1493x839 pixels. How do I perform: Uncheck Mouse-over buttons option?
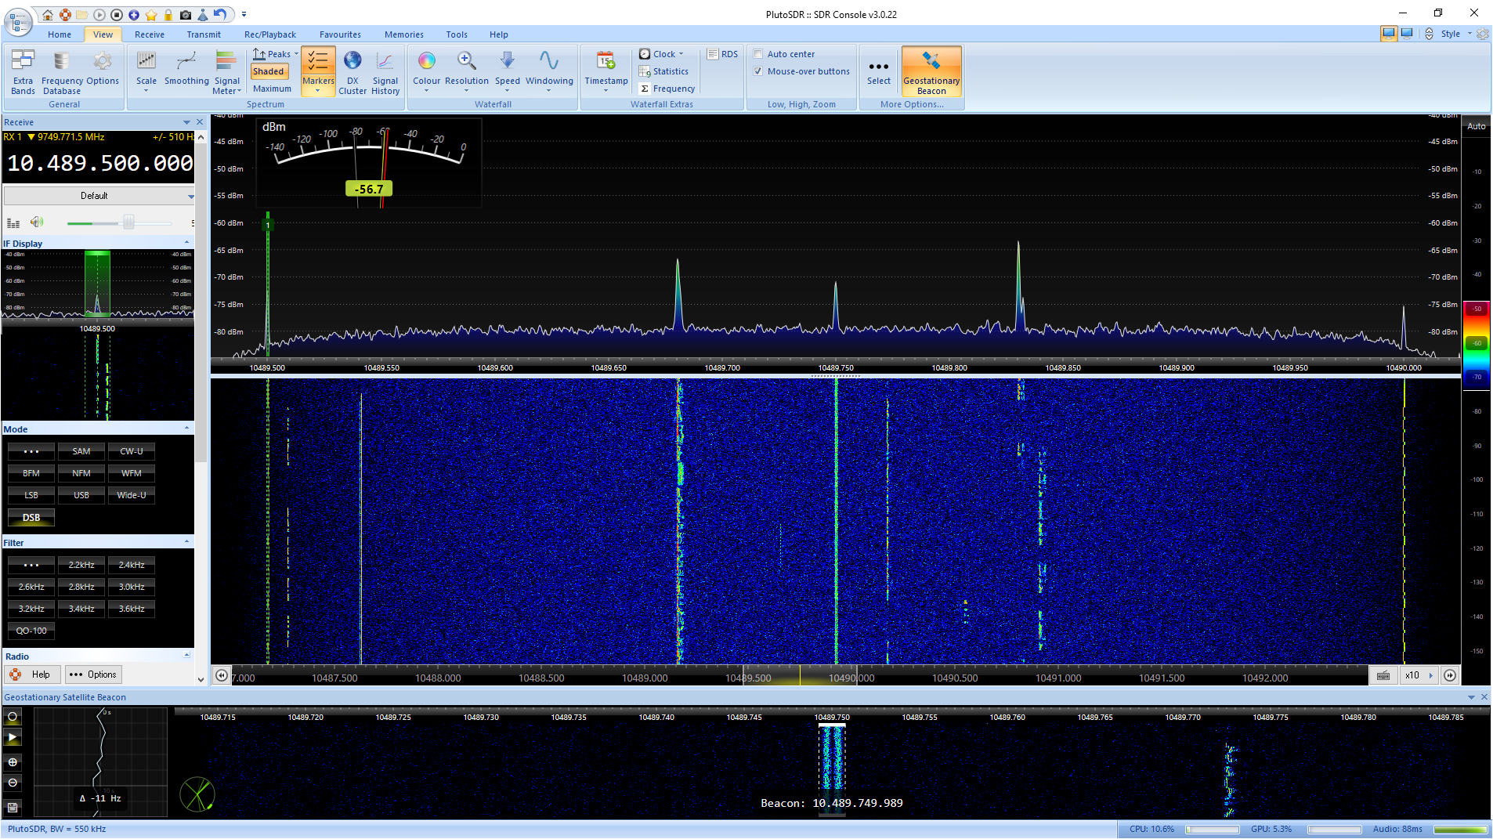758,71
